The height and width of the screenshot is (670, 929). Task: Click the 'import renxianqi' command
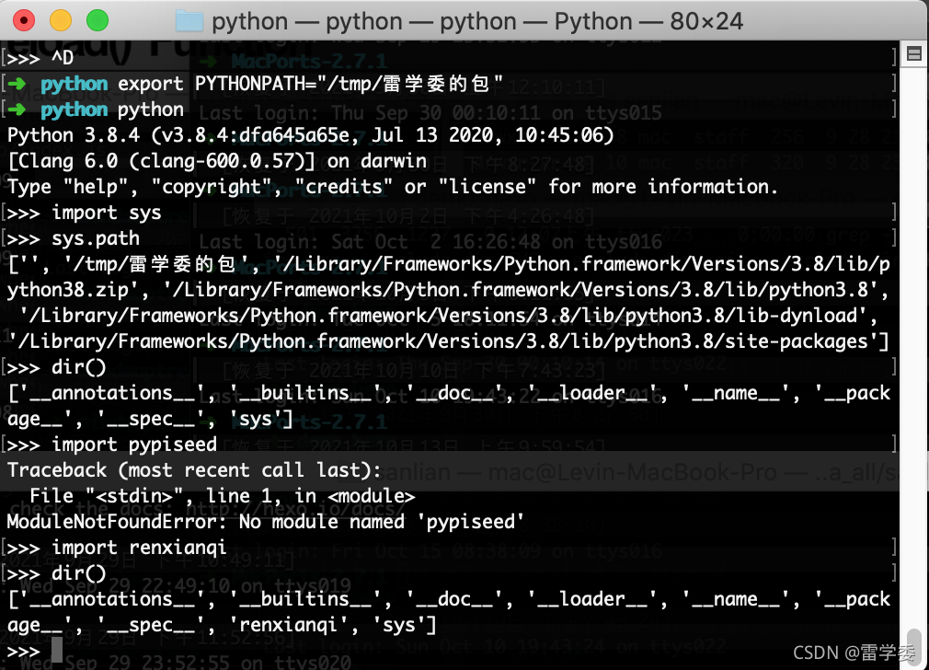(139, 548)
